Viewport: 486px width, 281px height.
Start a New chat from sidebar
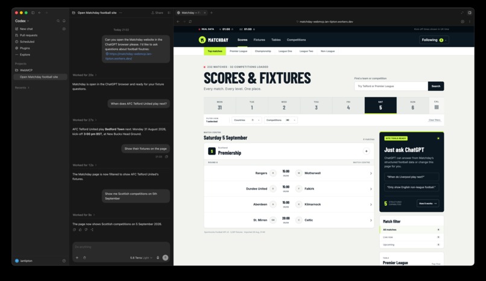click(27, 29)
